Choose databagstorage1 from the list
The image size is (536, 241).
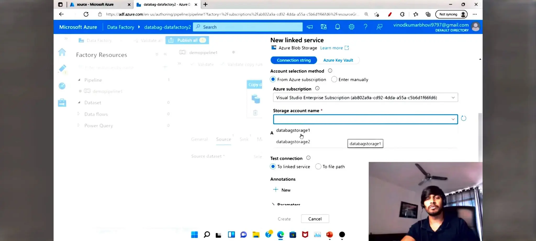point(293,130)
